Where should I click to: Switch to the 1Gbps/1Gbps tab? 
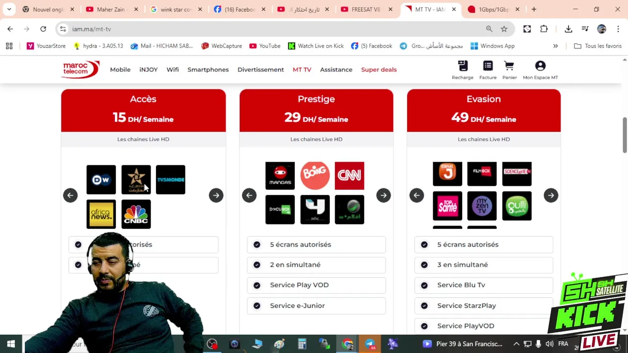point(493,9)
